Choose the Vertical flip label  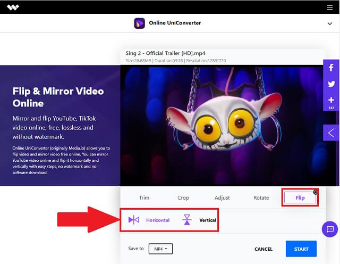coord(208,220)
